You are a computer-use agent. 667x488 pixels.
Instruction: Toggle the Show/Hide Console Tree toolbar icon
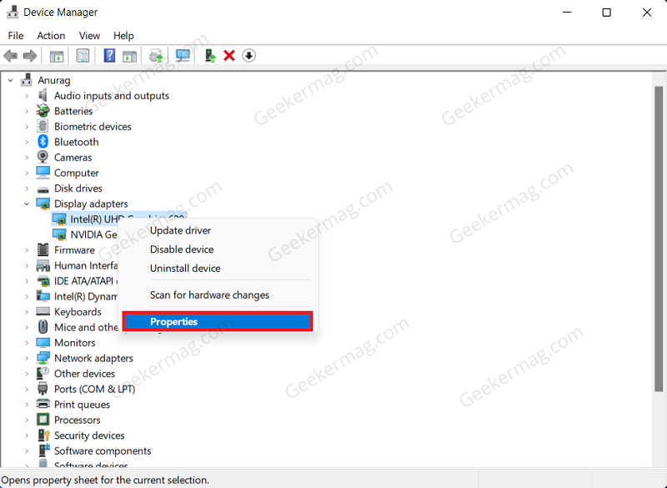[x=57, y=56]
